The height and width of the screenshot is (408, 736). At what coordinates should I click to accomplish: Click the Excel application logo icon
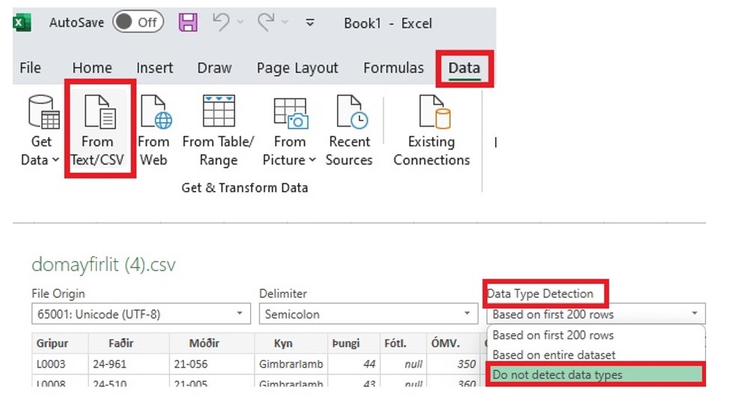(22, 22)
